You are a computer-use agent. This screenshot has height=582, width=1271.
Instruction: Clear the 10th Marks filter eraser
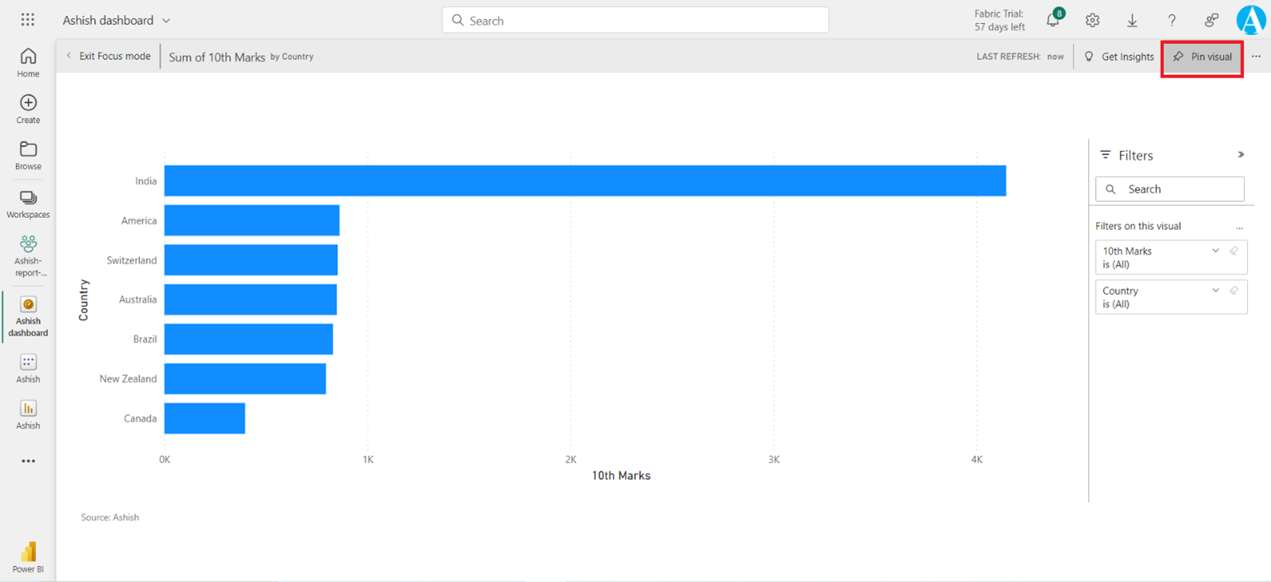pyautogui.click(x=1234, y=251)
